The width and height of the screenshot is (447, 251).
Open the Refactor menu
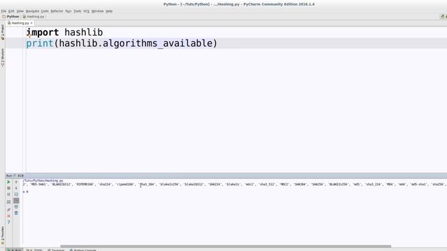pos(57,11)
